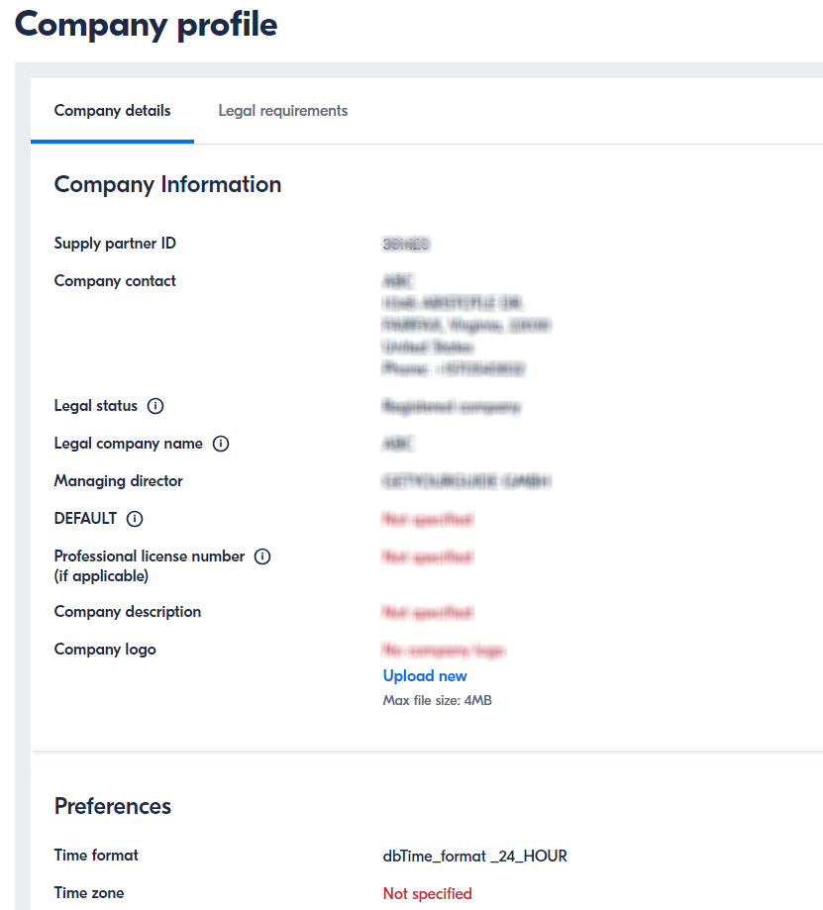823x910 pixels.
Task: Select the Company details tab
Action: coord(111,111)
